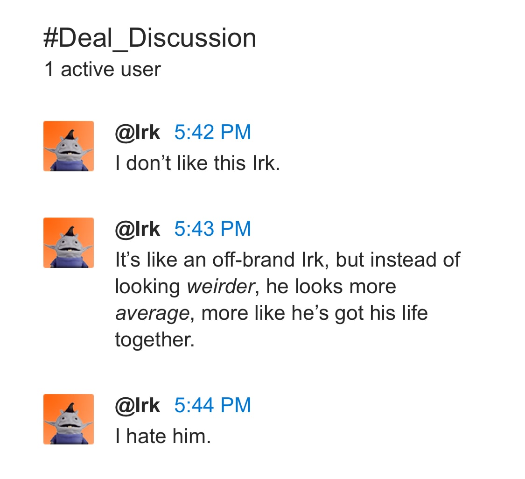Select the "I hate him." message text
525x479 pixels.
(x=163, y=437)
